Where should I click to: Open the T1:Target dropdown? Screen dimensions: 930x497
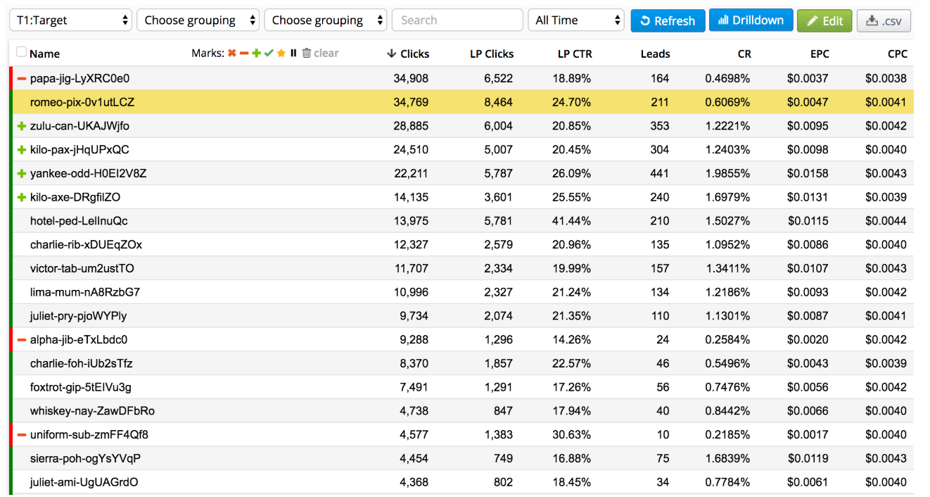pyautogui.click(x=70, y=20)
